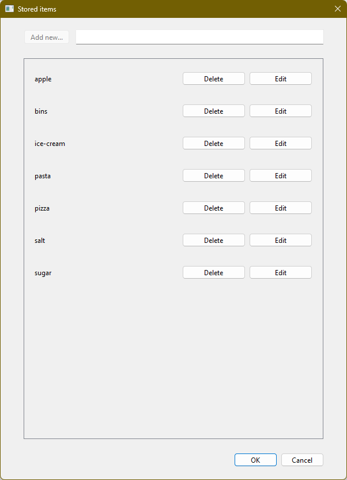Confirm with the OK button
The height and width of the screenshot is (480, 347).
(255, 460)
